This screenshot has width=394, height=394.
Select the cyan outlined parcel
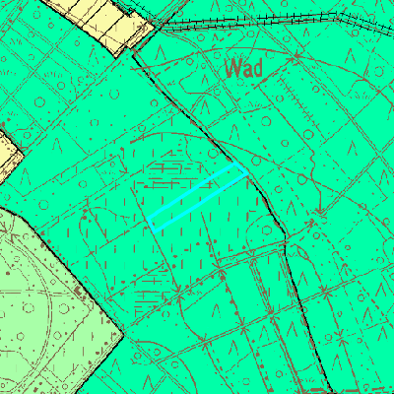click(198, 197)
